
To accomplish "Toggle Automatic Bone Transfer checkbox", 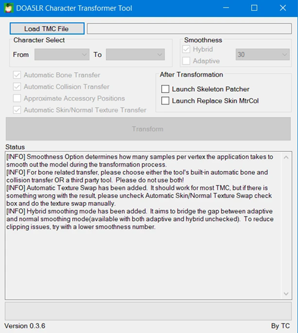I will click(x=17, y=75).
